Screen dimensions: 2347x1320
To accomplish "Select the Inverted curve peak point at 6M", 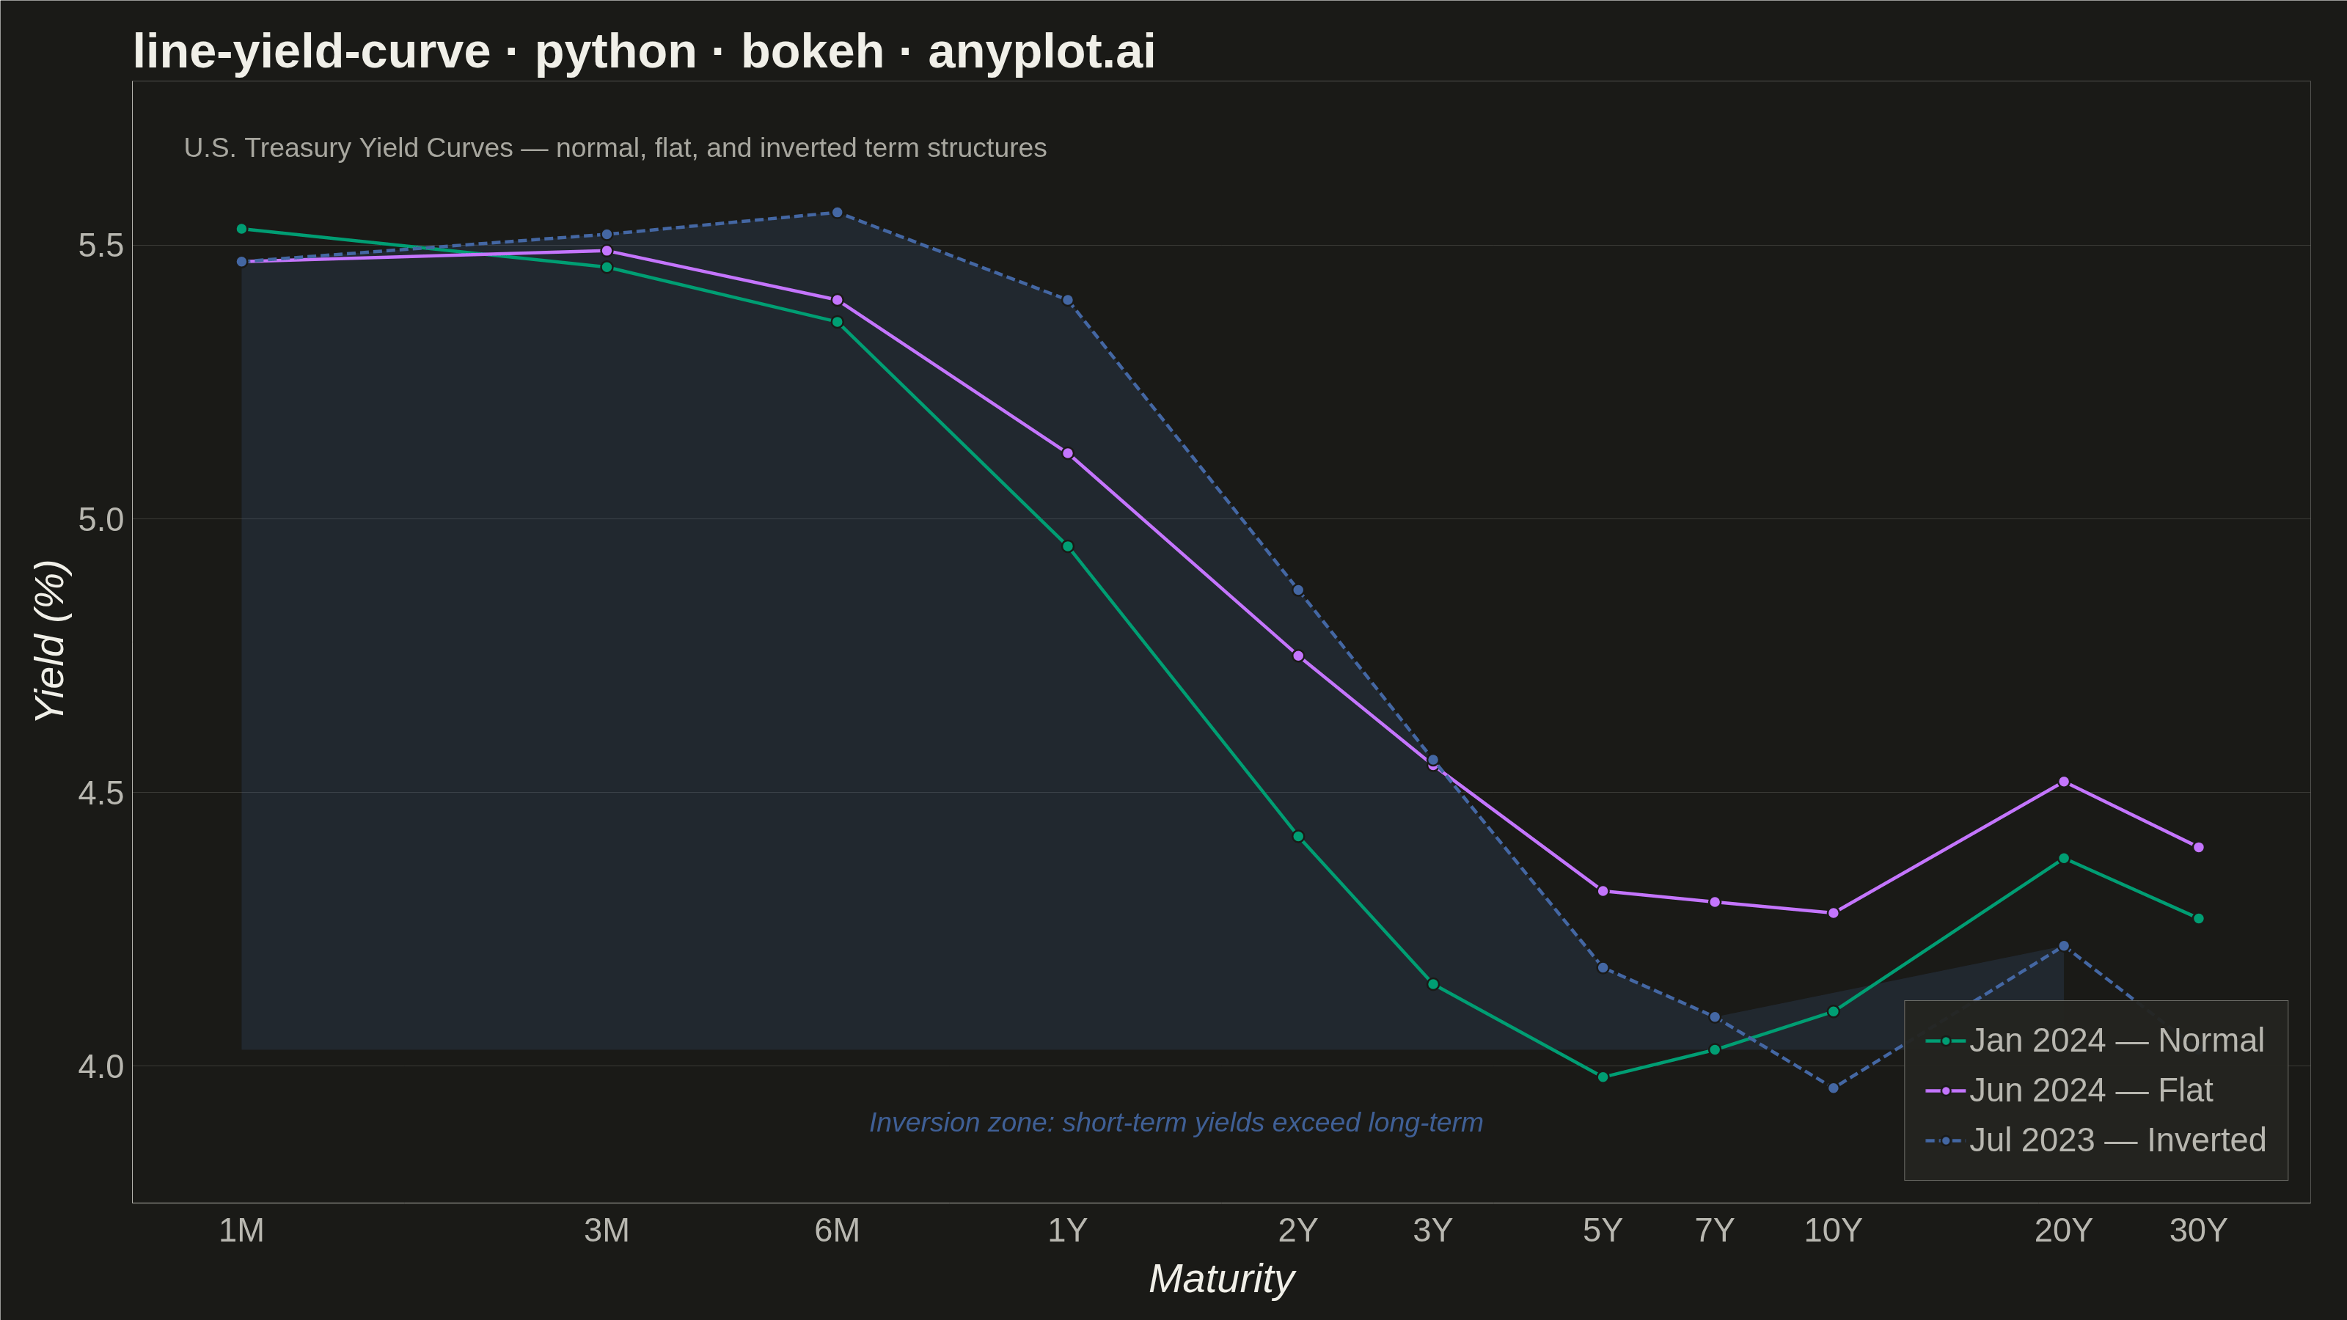I will (838, 212).
